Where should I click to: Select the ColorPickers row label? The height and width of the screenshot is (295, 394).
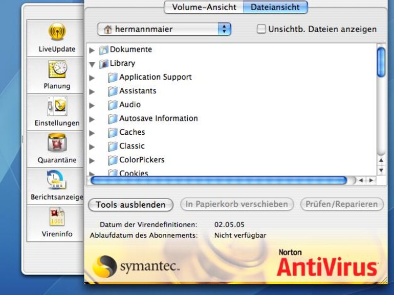coord(142,160)
